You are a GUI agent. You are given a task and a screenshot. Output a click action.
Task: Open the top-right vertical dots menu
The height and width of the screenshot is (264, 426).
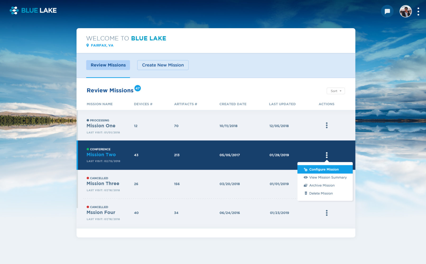[418, 11]
